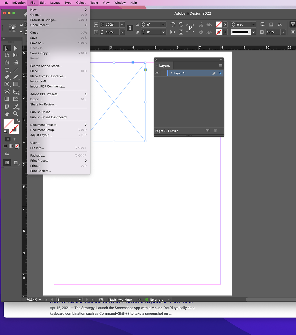296x335 pixels.
Task: Open the Window menu
Action: 120,3
